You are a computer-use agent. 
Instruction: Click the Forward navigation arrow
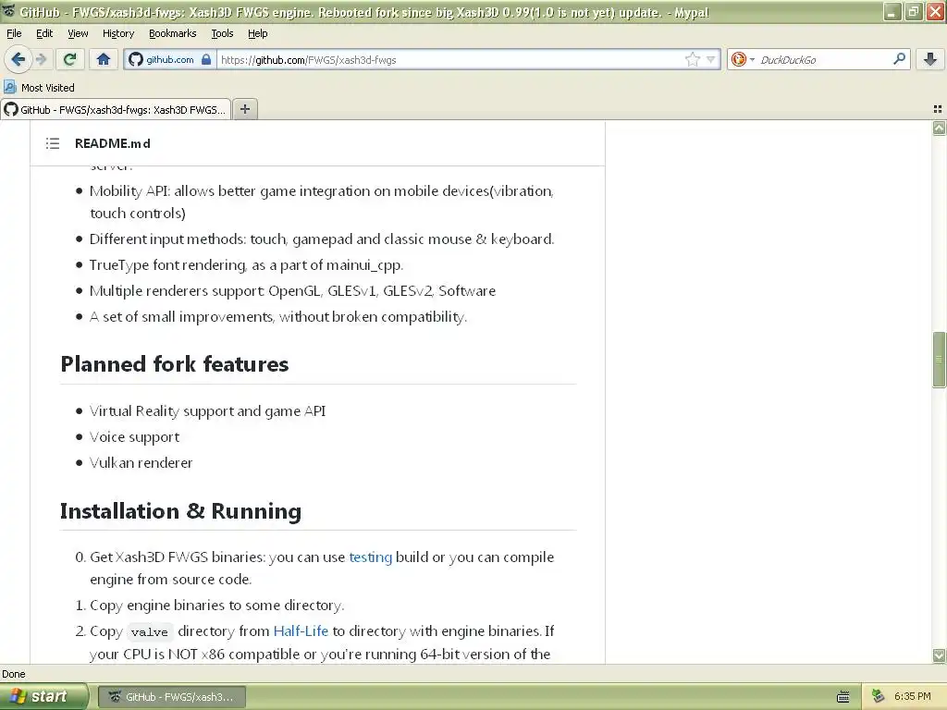coord(41,59)
